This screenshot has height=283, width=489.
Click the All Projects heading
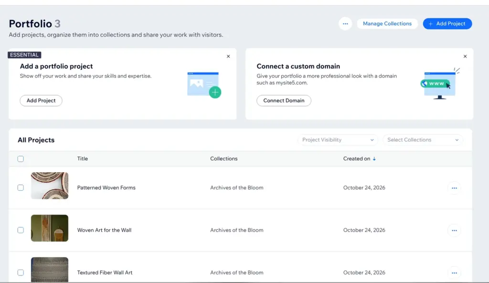click(36, 140)
